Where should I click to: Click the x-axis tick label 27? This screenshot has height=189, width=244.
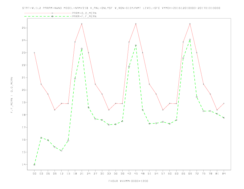[95, 174]
